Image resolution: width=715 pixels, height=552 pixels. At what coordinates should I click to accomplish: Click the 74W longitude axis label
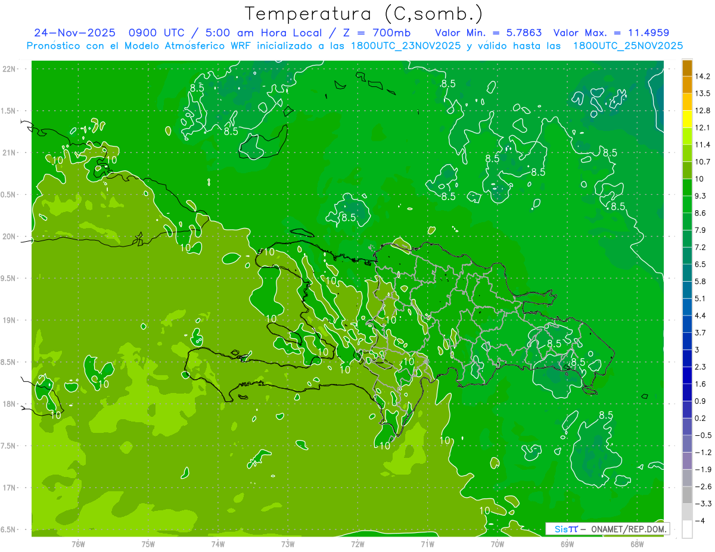pyautogui.click(x=218, y=544)
